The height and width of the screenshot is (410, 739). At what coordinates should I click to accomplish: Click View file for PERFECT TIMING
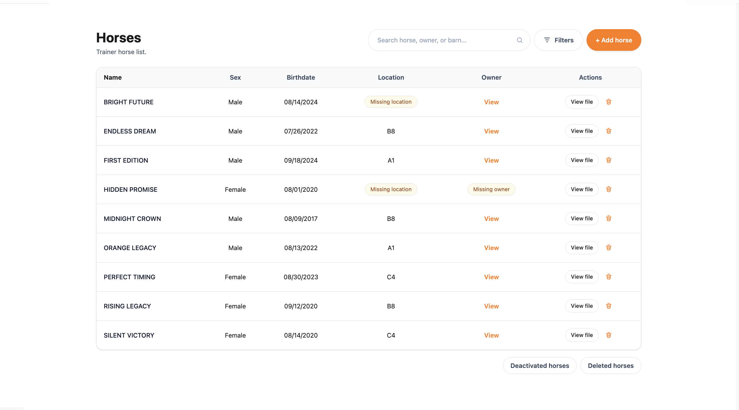[582, 277]
